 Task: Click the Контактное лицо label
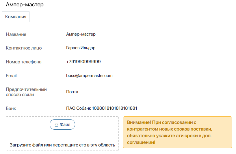coord(24,48)
